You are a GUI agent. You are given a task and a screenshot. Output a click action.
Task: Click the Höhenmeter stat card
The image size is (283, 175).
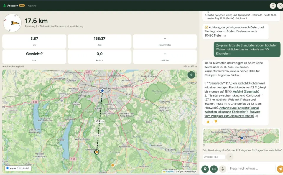click(164, 41)
